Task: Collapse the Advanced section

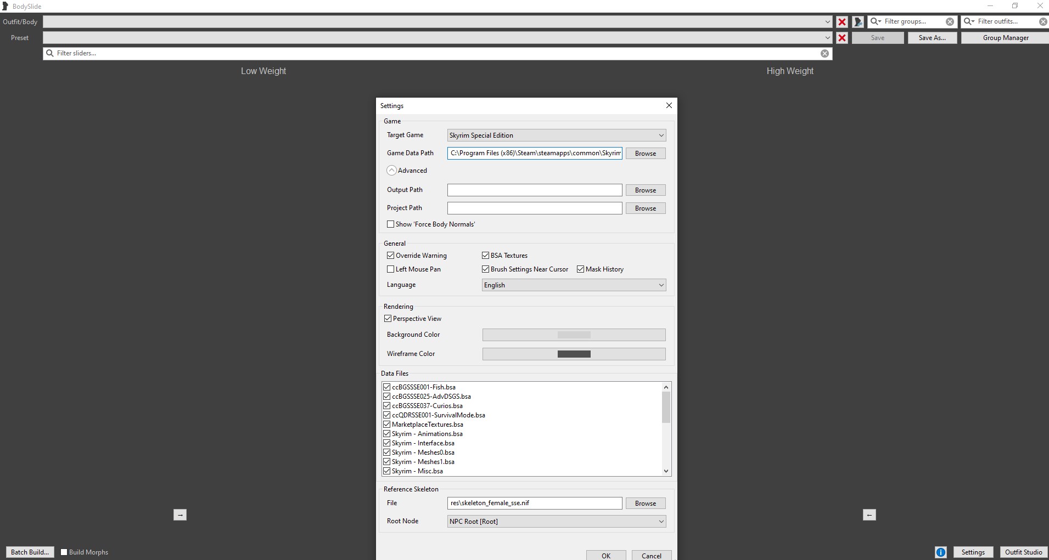Action: click(x=391, y=171)
